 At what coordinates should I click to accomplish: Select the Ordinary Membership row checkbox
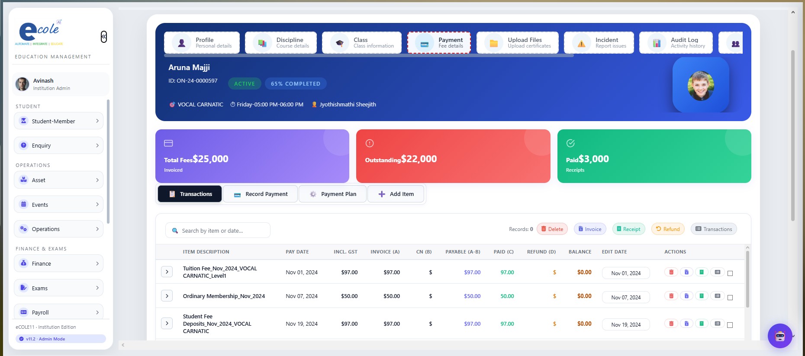730,298
